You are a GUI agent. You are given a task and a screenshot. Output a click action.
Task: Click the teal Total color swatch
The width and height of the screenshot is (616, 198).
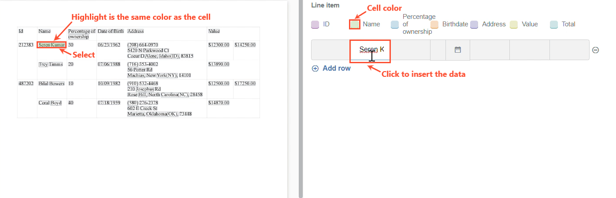(x=554, y=25)
